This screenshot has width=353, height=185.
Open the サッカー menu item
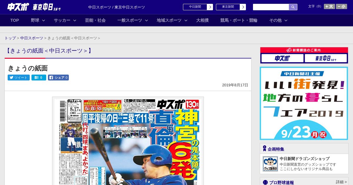point(62,20)
